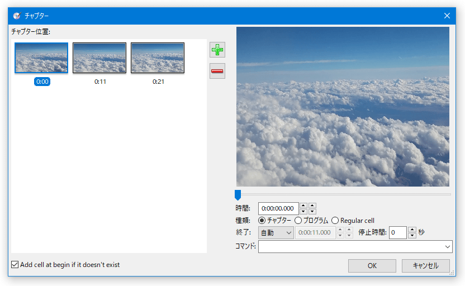The width and height of the screenshot is (465, 286).
Task: Select the 0:11 chapter thumbnail
Action: (x=99, y=58)
